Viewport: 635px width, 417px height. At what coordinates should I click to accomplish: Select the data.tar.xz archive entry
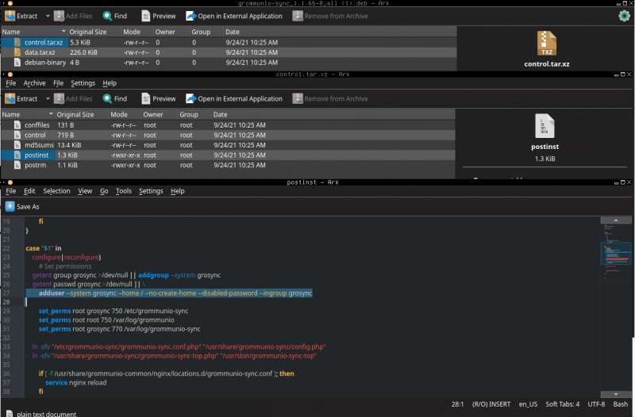click(x=39, y=52)
